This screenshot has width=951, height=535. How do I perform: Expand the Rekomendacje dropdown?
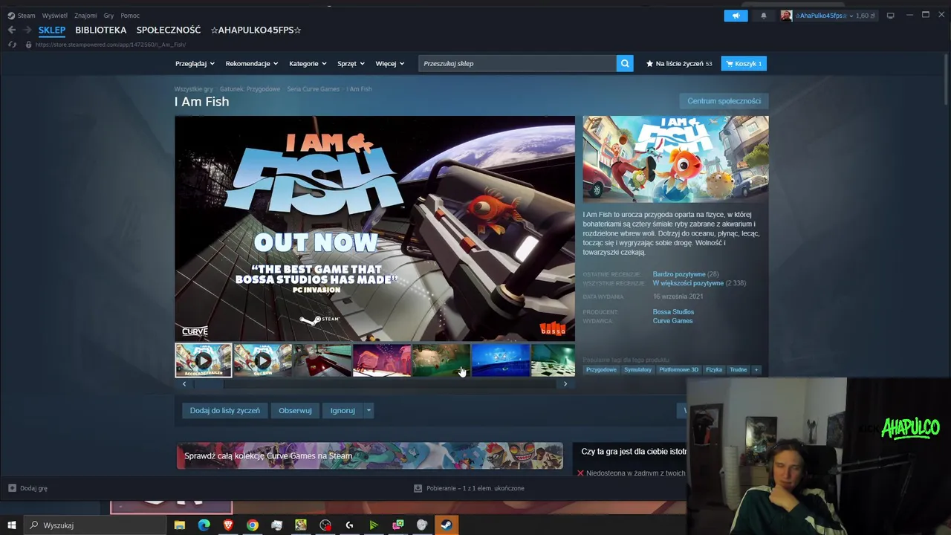coord(252,64)
